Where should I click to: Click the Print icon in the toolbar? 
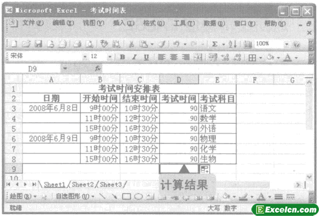click(77, 44)
